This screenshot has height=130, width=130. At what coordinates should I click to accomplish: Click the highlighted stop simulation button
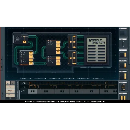pos(8,83)
